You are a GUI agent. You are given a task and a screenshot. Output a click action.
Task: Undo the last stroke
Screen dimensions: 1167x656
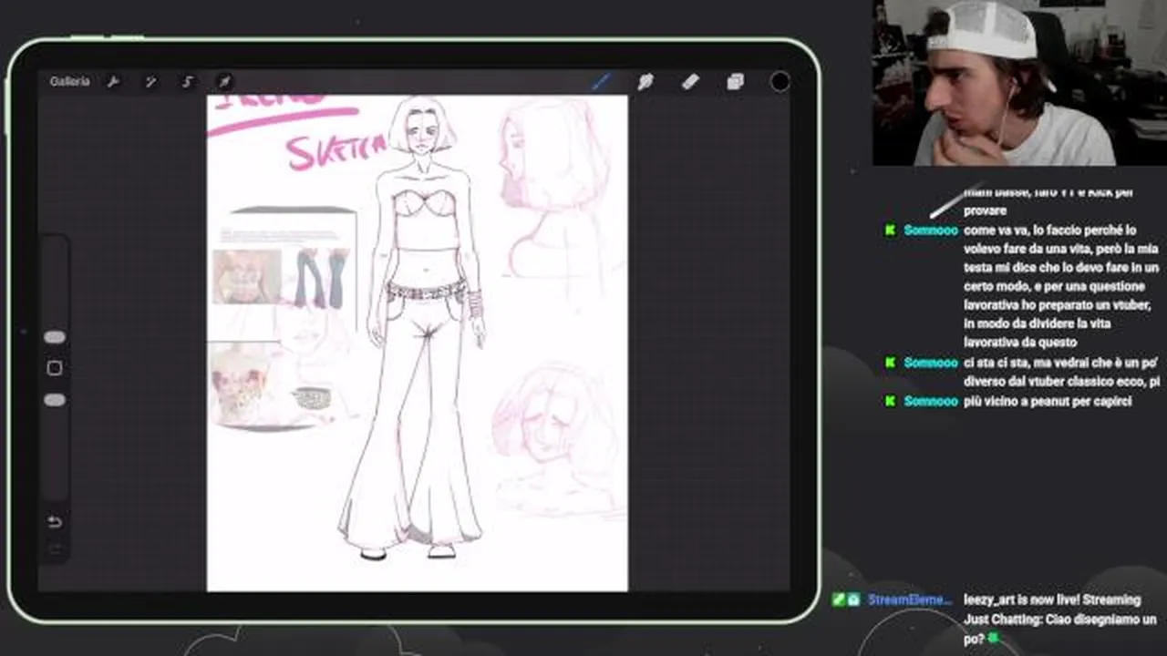pos(55,522)
